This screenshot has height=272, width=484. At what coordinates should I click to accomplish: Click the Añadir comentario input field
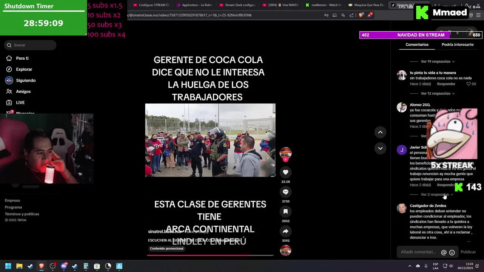coord(418,252)
